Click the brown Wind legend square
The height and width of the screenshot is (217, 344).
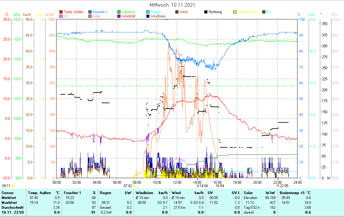pos(177,12)
